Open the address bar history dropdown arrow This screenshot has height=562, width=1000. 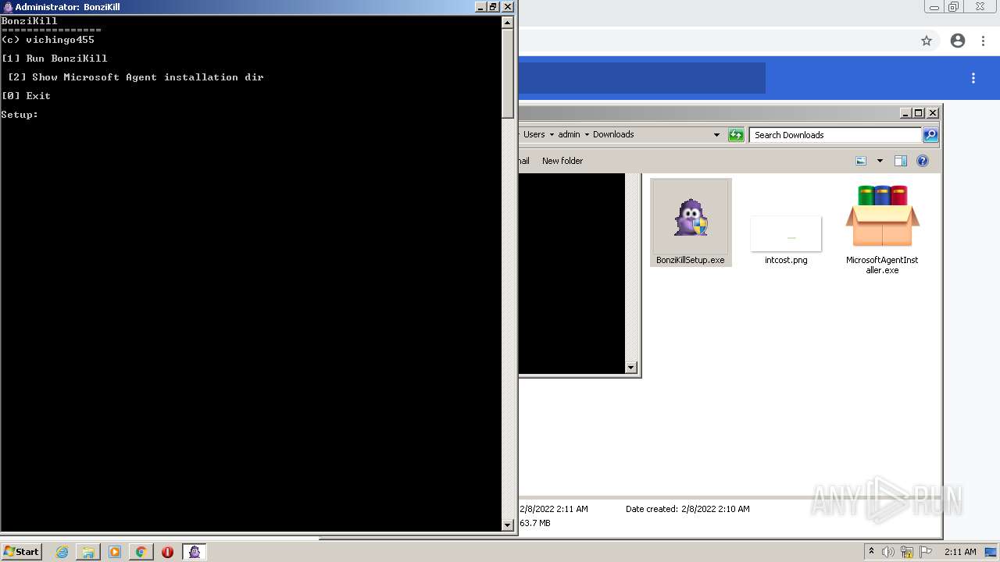pos(716,135)
